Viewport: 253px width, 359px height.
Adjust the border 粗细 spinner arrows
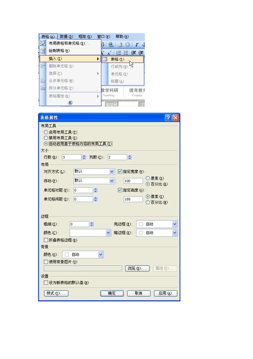click(x=92, y=224)
